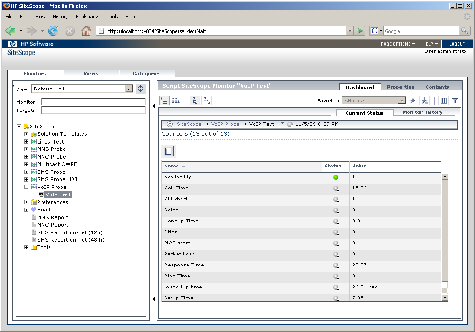
Task: Focus the Google search box
Action: (x=421, y=31)
